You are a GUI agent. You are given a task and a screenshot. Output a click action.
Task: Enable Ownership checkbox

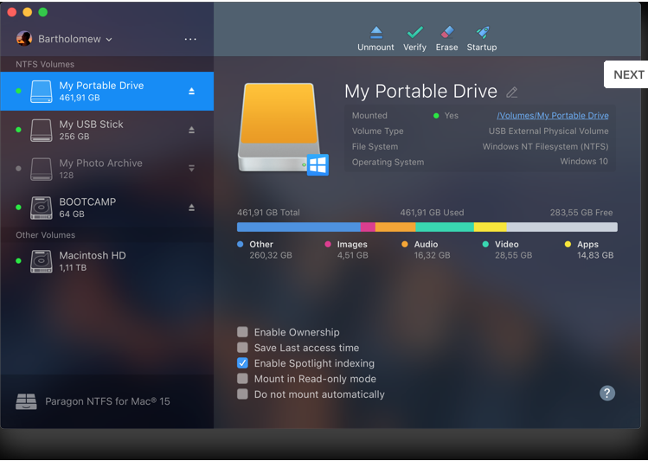[x=242, y=332]
